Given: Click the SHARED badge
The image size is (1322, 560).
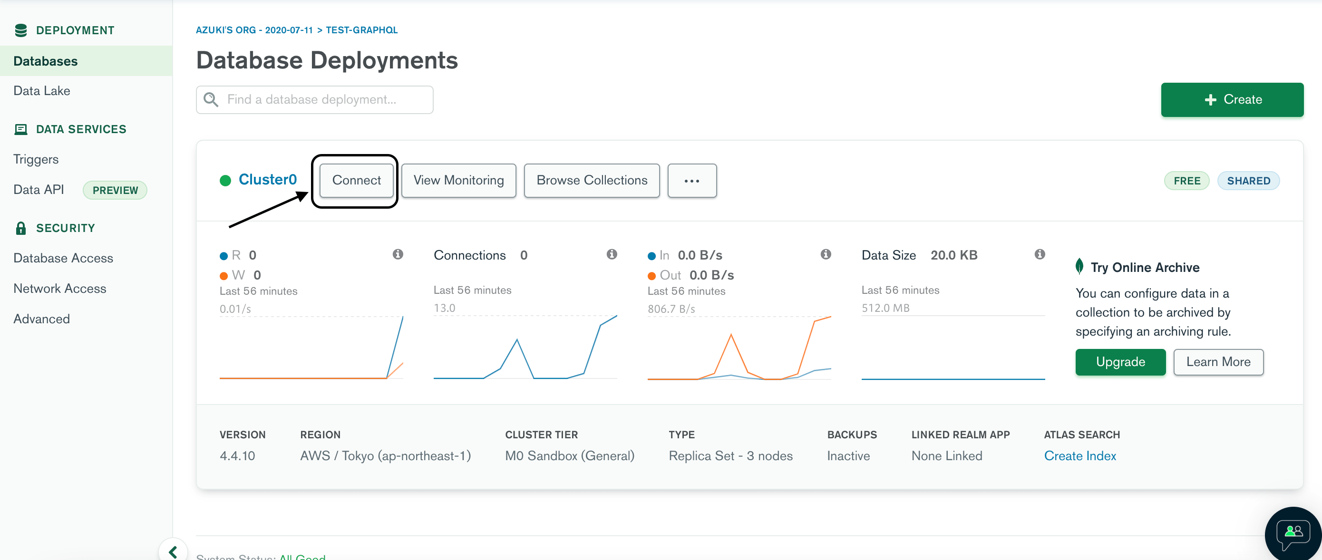Looking at the screenshot, I should click(x=1248, y=181).
